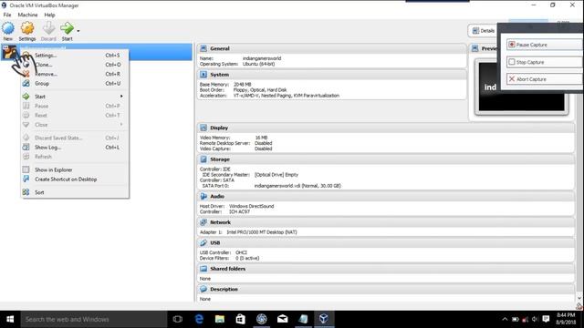Click the green Start icon in context menu
The height and width of the screenshot is (328, 584).
click(26, 97)
